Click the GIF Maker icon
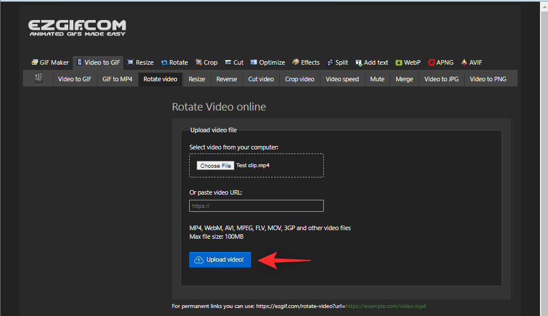 pyautogui.click(x=34, y=62)
